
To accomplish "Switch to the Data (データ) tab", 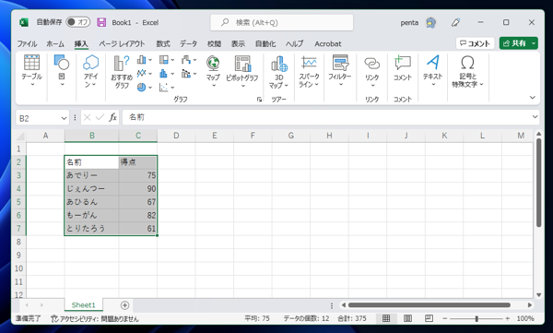I will coord(188,43).
